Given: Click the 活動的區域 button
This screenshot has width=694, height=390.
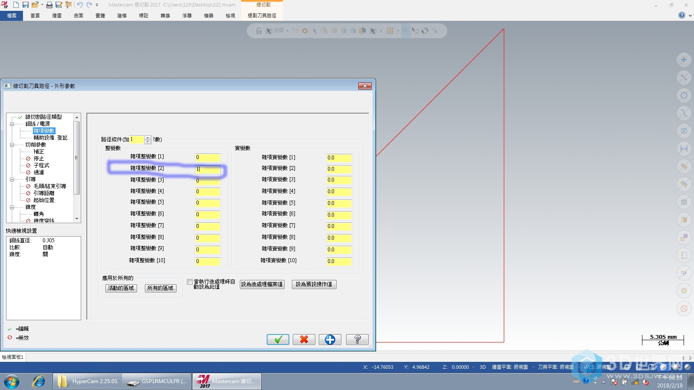Looking at the screenshot, I should tap(121, 288).
